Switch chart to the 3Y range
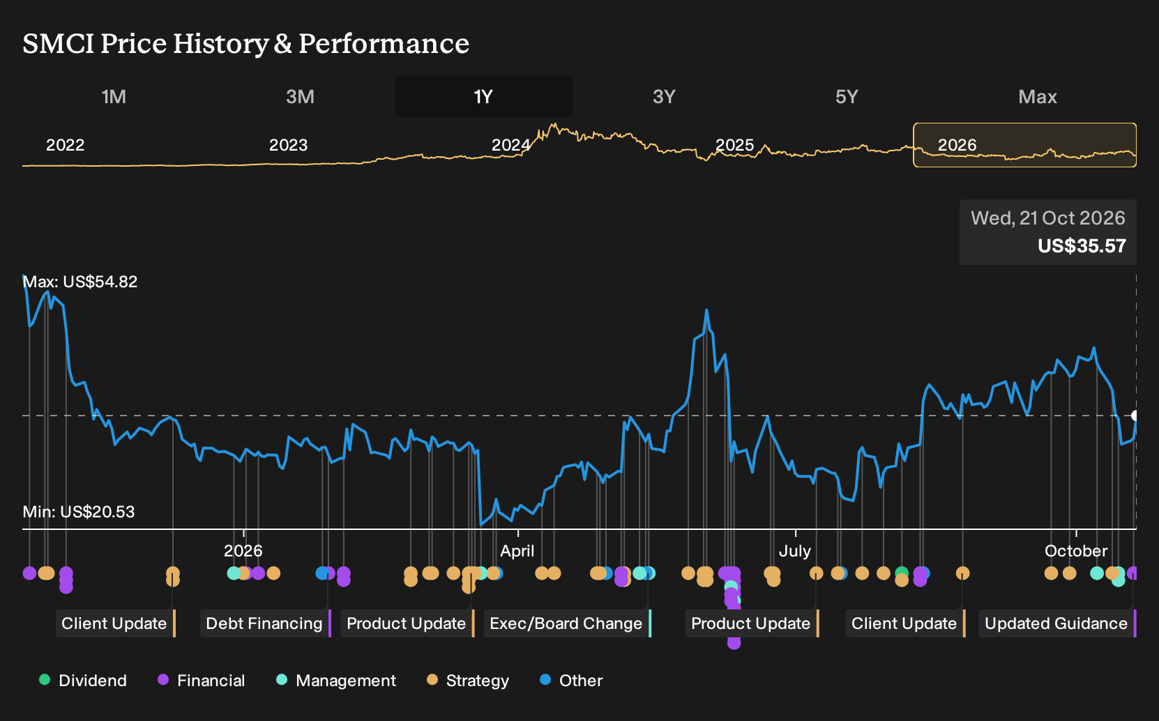This screenshot has height=721, width=1159. coord(664,96)
